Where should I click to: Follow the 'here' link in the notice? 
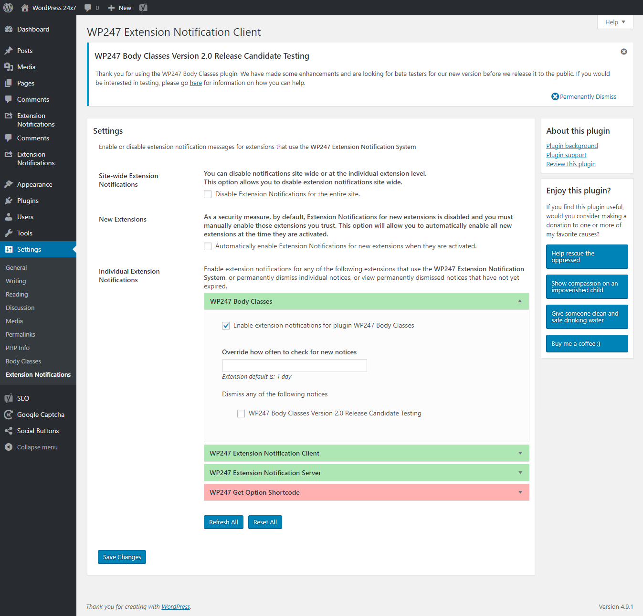(x=196, y=83)
